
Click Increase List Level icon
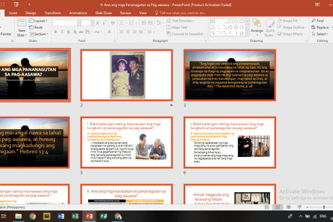click(x=150, y=23)
